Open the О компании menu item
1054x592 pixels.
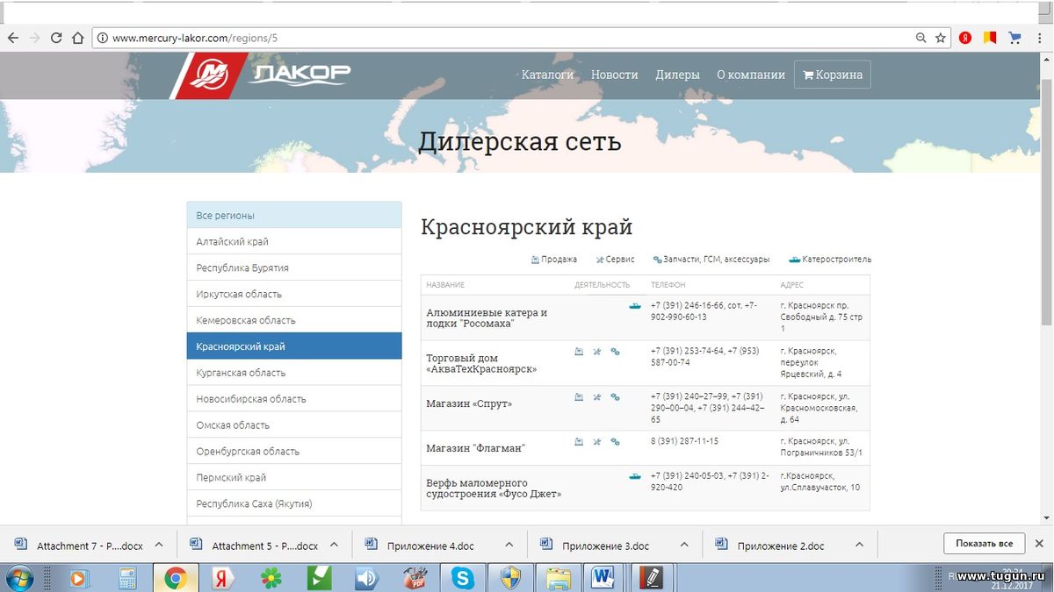751,75
